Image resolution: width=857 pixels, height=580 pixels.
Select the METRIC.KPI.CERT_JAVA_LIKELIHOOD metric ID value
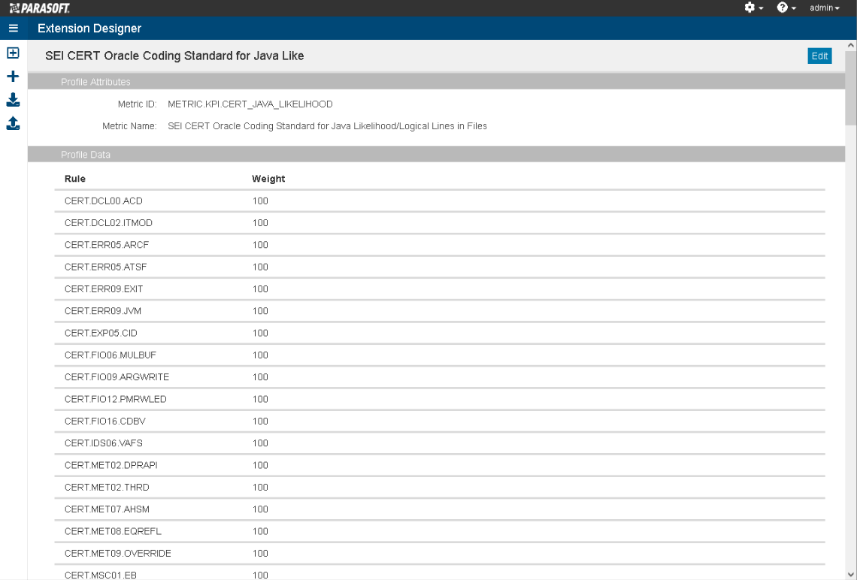(250, 104)
